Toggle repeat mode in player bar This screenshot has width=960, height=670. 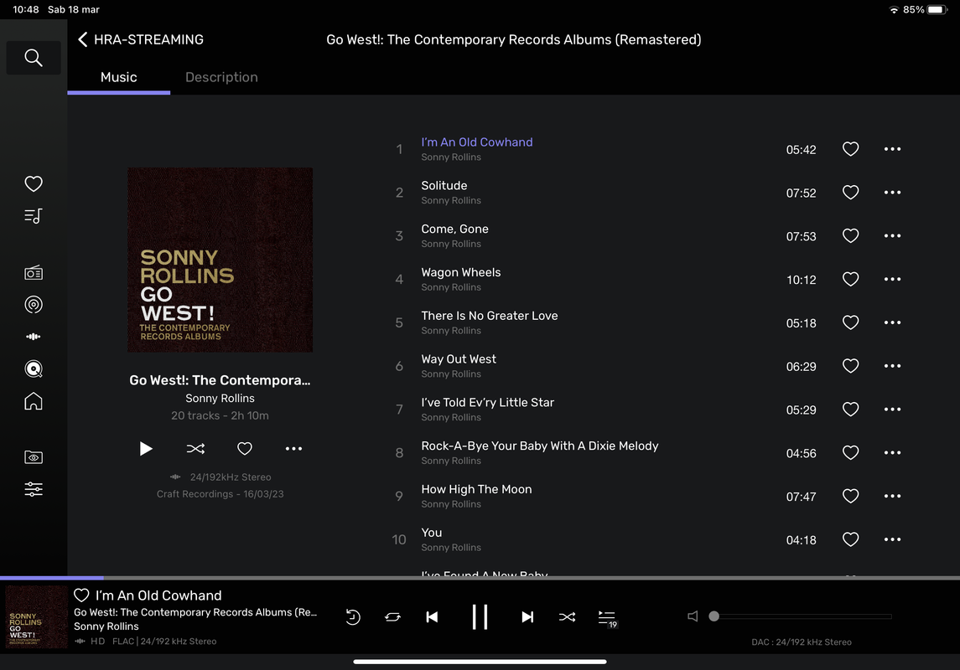click(x=392, y=616)
